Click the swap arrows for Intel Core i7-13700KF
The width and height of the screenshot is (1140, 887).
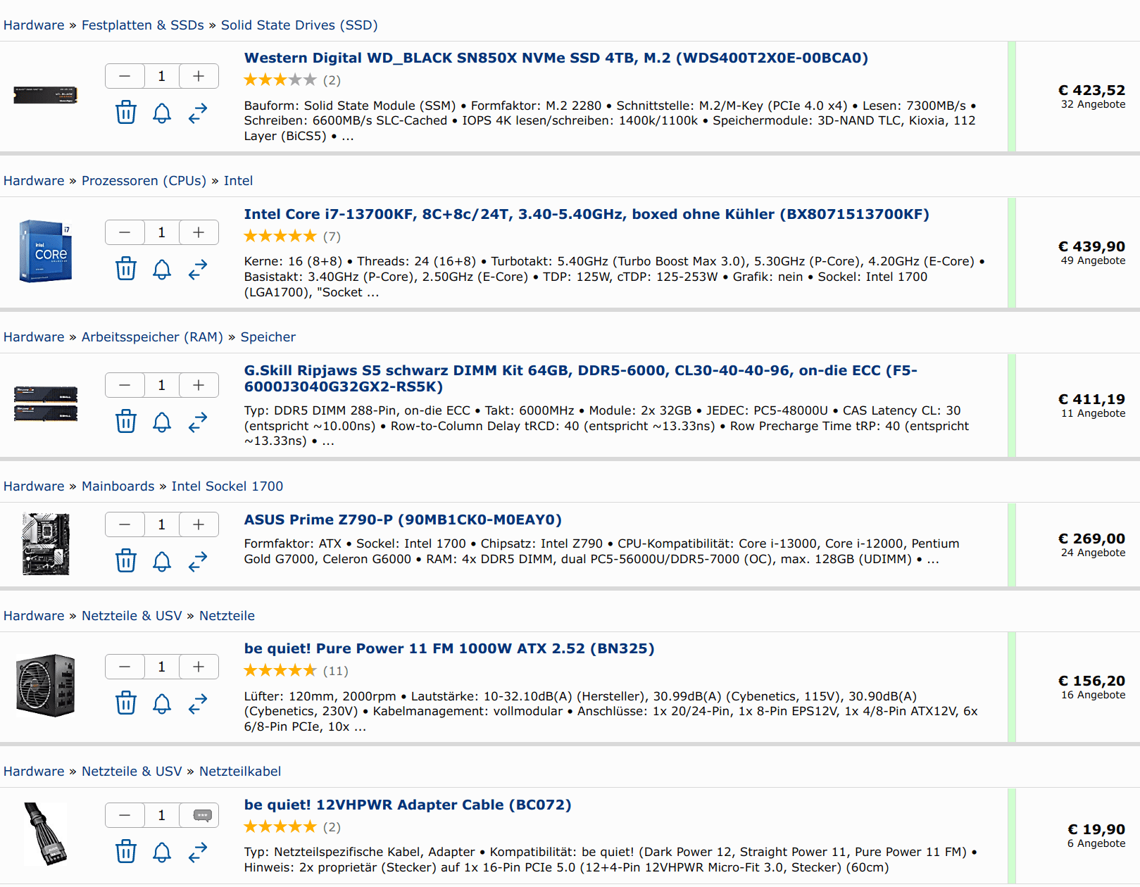pos(198,269)
